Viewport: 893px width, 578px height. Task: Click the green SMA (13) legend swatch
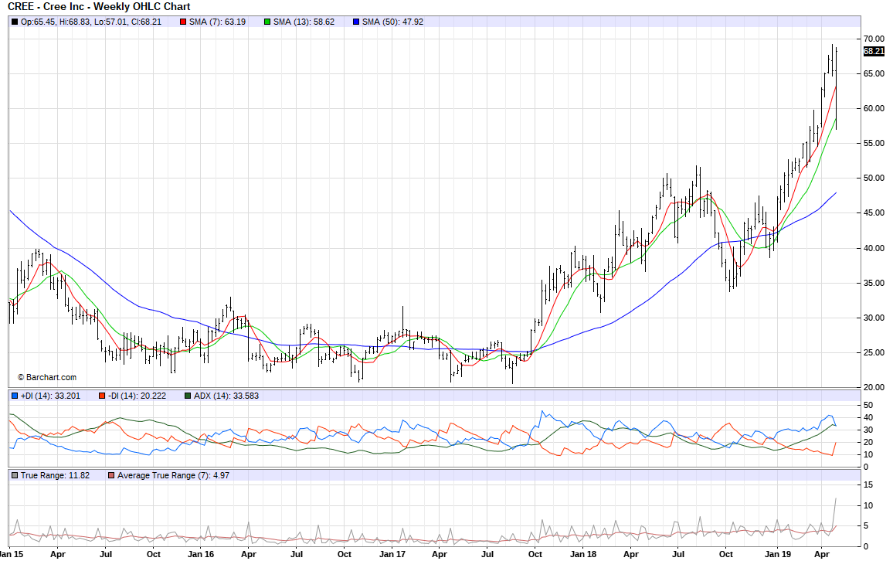click(268, 22)
